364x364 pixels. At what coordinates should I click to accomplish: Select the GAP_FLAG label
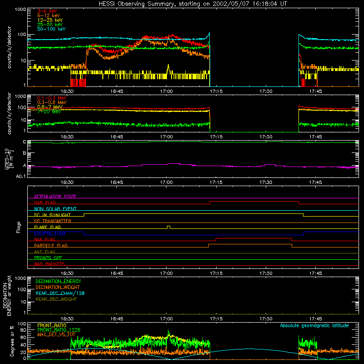point(45,202)
